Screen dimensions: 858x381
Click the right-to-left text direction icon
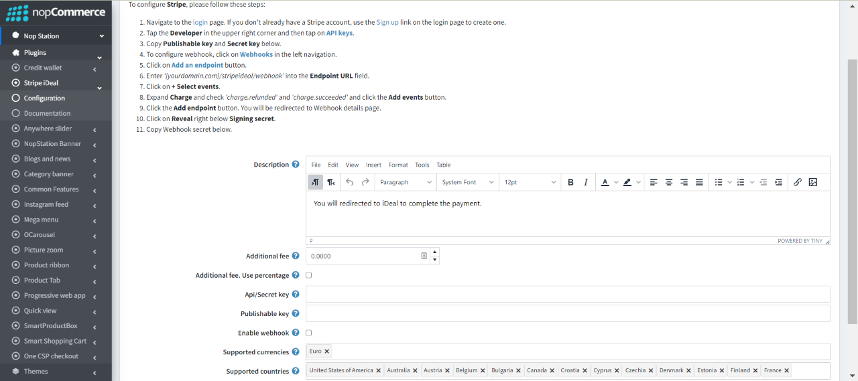[331, 182]
